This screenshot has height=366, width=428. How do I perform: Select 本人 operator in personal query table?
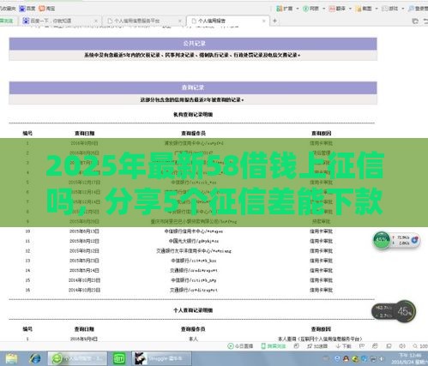tap(193, 339)
